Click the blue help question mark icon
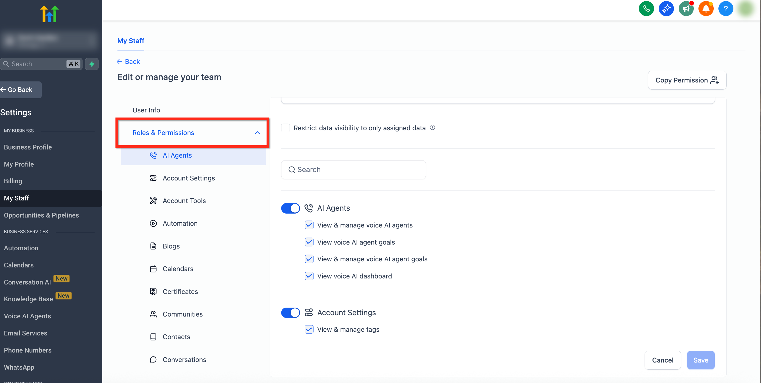Viewport: 761px width, 383px height. pyautogui.click(x=726, y=9)
